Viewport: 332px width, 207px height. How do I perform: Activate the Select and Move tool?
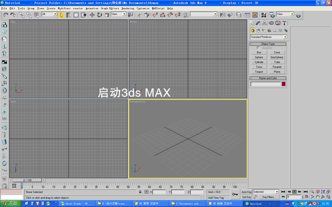[x=92, y=15]
